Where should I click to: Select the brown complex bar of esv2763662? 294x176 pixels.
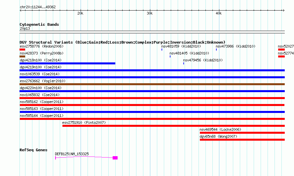point(152,84)
